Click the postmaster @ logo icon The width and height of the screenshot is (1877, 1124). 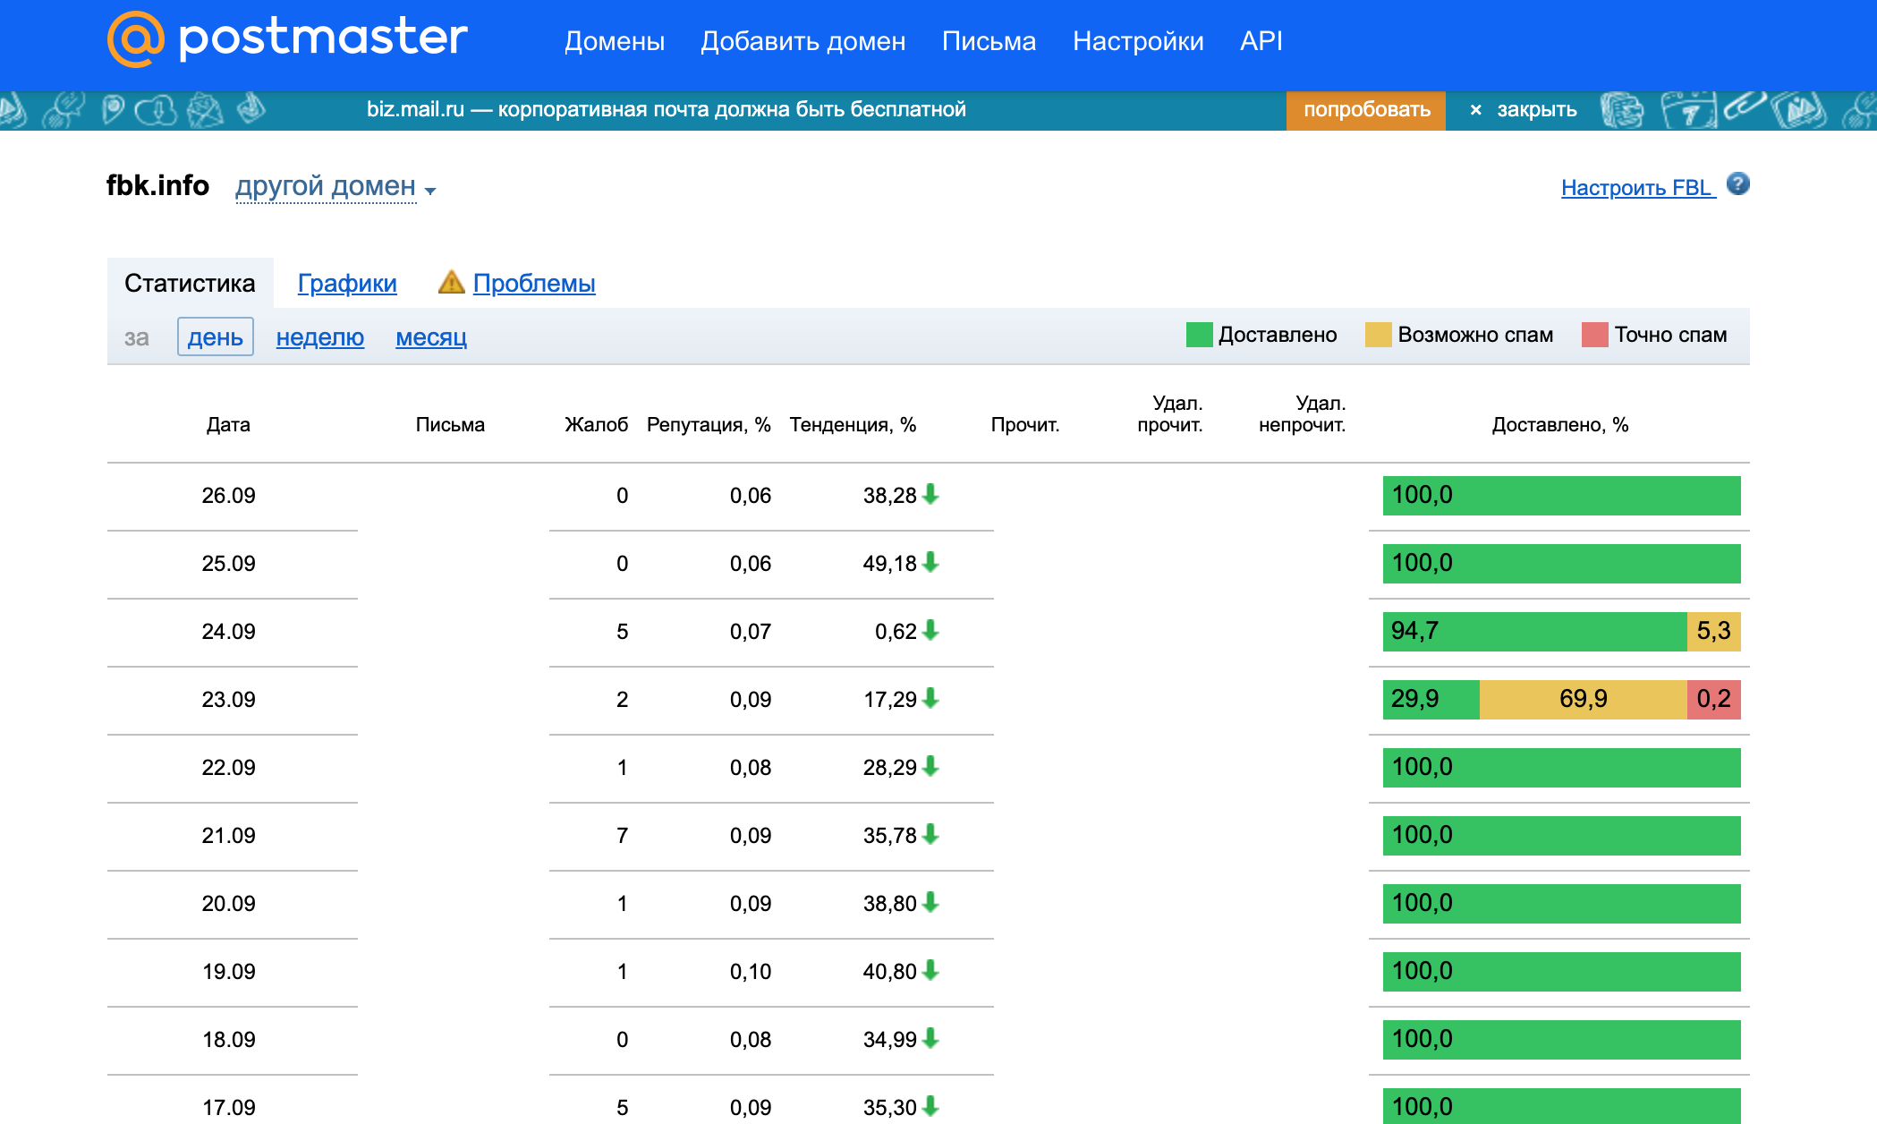tap(135, 39)
